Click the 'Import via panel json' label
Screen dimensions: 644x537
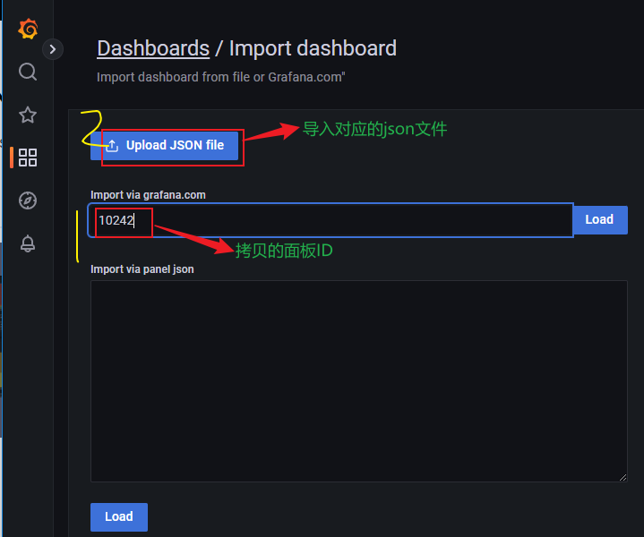(x=142, y=269)
